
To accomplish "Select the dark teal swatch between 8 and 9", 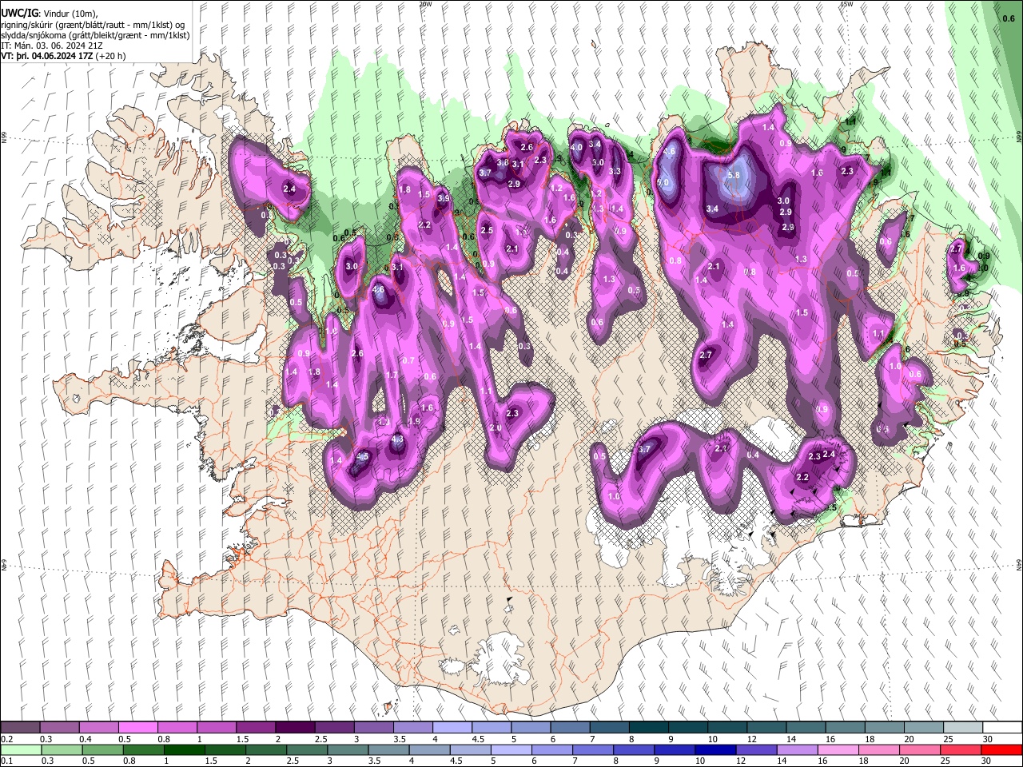I will pos(649,727).
